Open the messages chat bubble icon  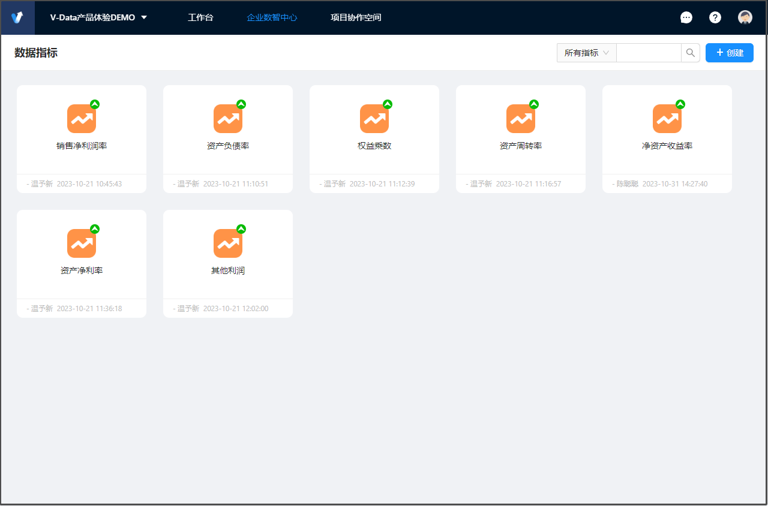(686, 17)
